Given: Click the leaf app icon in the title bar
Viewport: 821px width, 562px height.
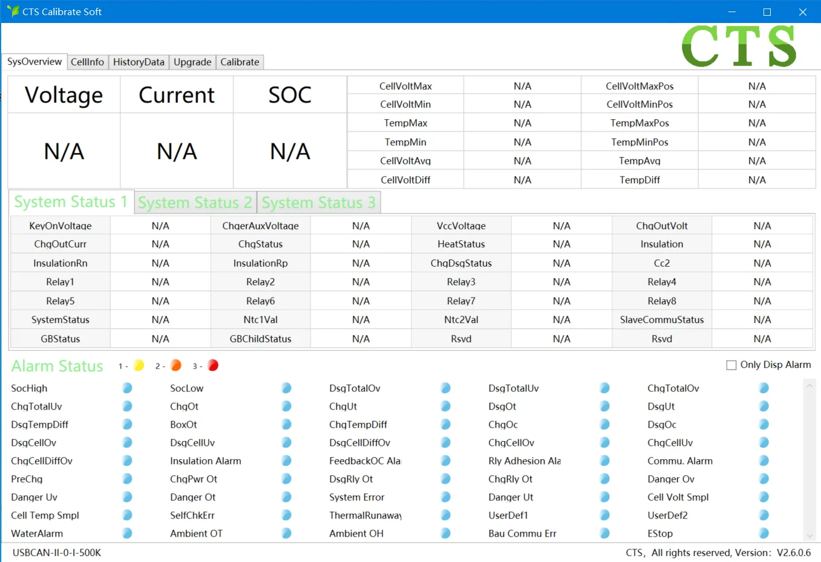Looking at the screenshot, I should (x=13, y=11).
